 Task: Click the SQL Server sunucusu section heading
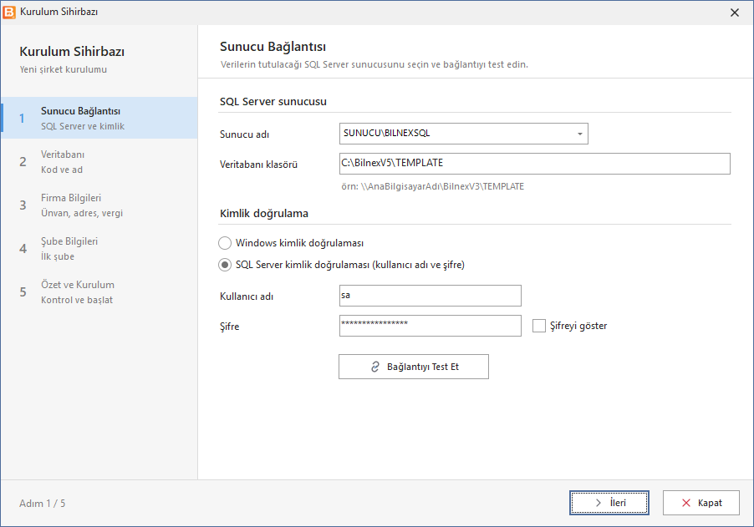pyautogui.click(x=273, y=101)
